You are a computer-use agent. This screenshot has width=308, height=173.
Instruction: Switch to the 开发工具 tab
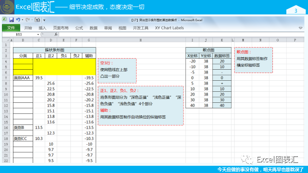coord(141,28)
